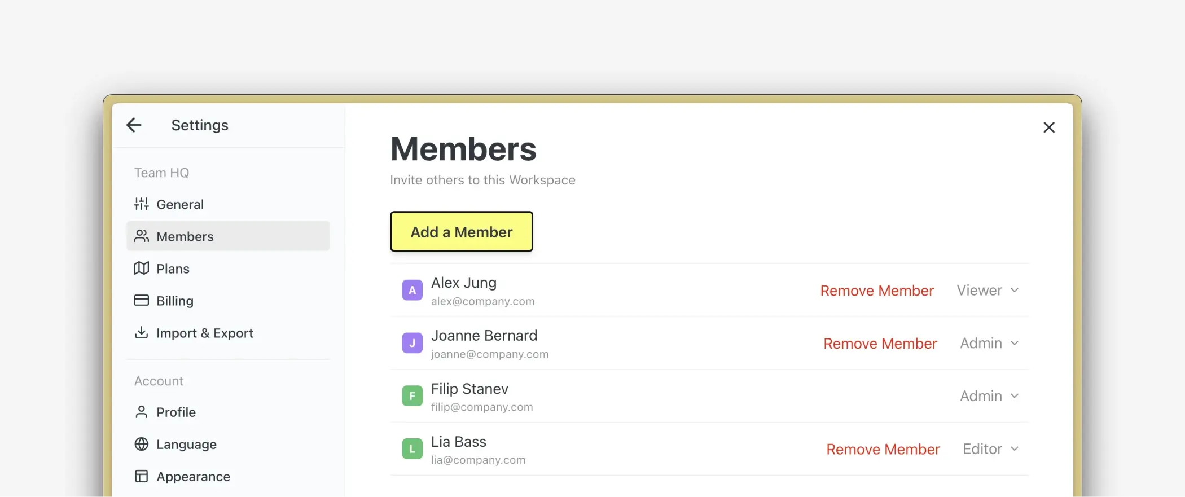Open Filip Stanev's Admin role dropdown
The width and height of the screenshot is (1185, 497).
pyautogui.click(x=989, y=396)
